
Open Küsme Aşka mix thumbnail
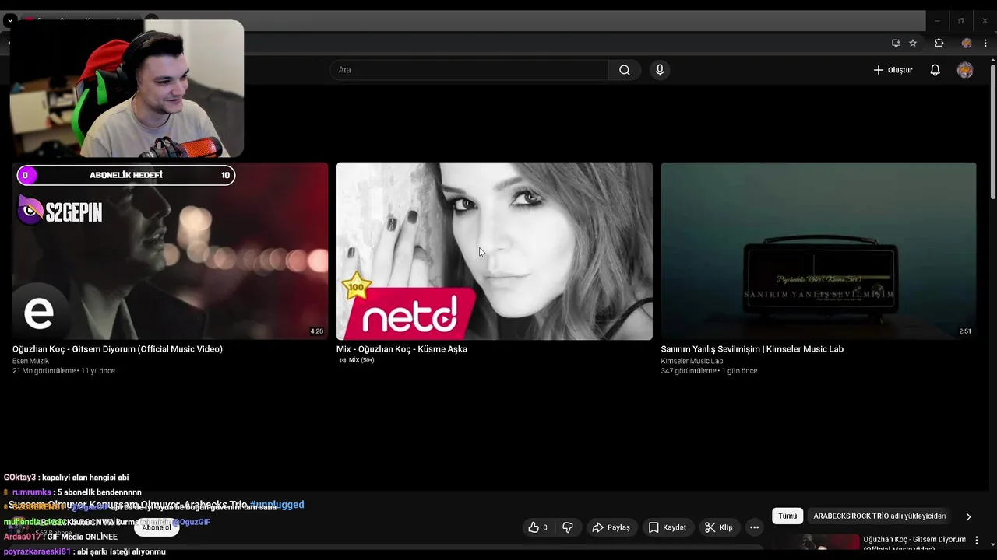pos(495,251)
